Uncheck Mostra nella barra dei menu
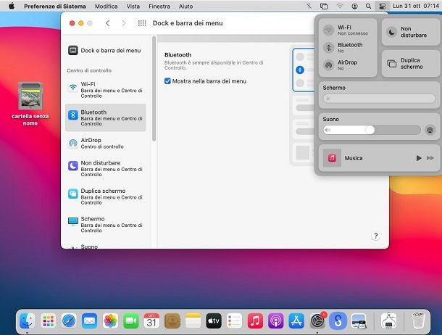442x335 pixels. pos(168,81)
